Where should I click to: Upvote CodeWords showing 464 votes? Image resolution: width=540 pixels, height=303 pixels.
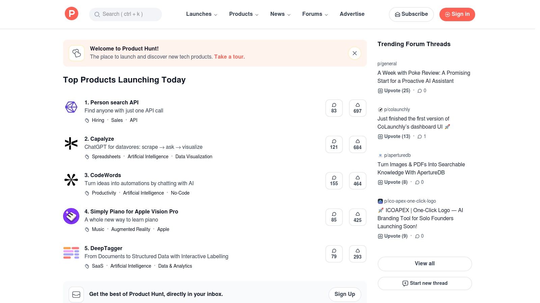(358, 181)
